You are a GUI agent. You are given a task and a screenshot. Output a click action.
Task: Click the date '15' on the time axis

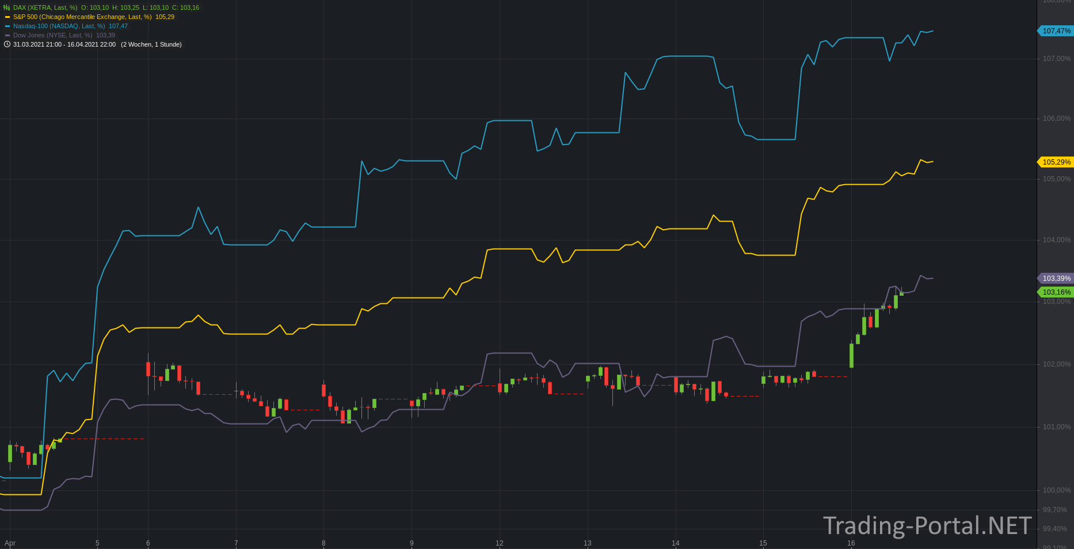coord(763,543)
